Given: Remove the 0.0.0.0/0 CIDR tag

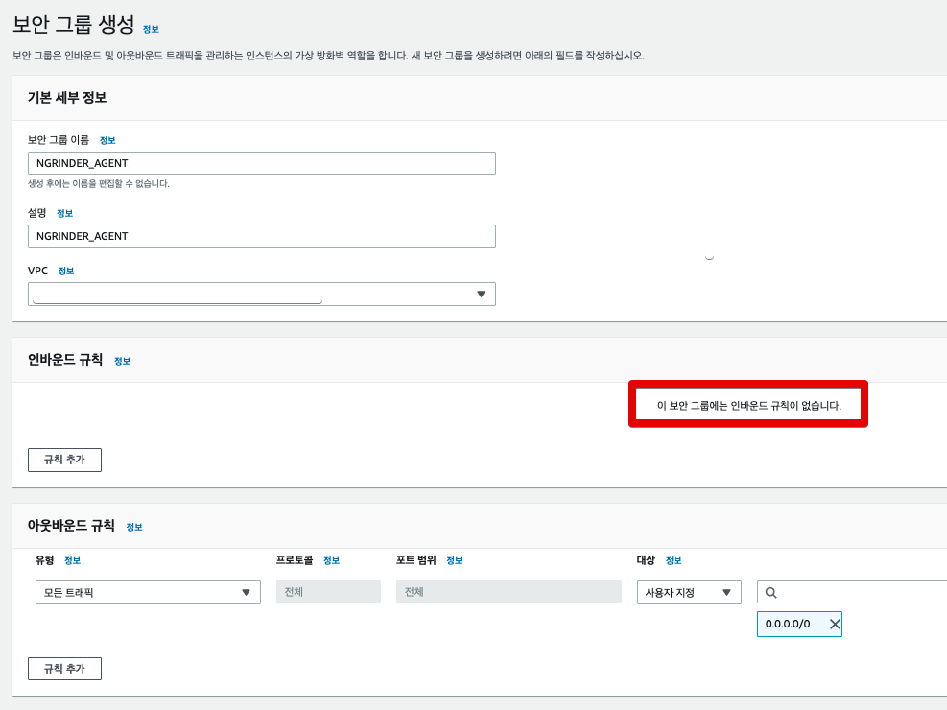Looking at the screenshot, I should [835, 625].
